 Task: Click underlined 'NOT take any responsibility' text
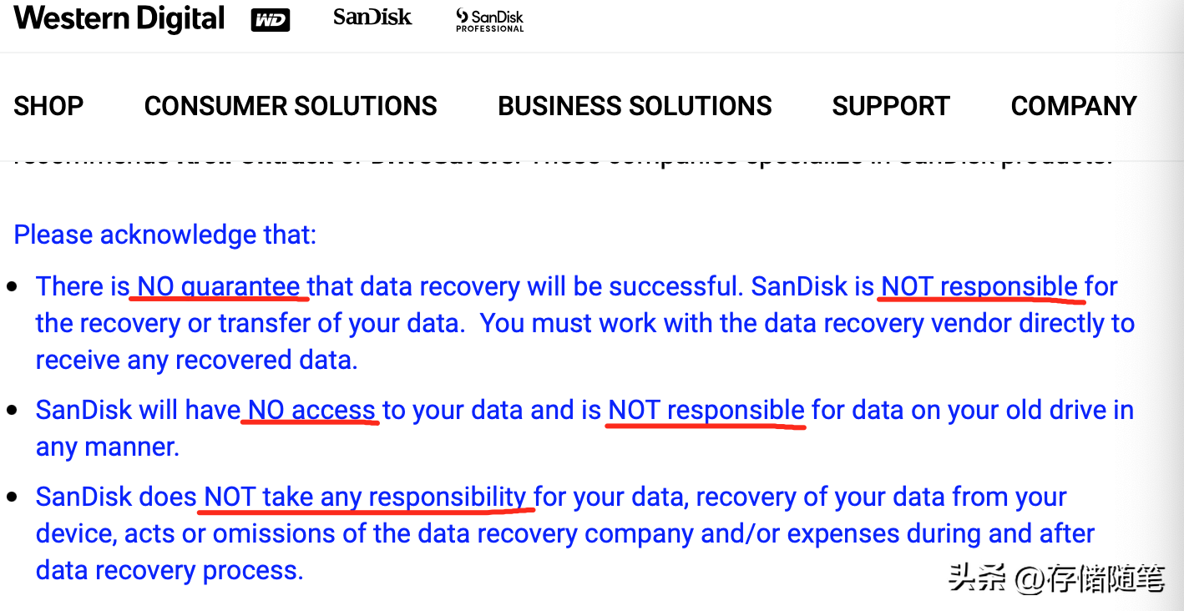(365, 497)
